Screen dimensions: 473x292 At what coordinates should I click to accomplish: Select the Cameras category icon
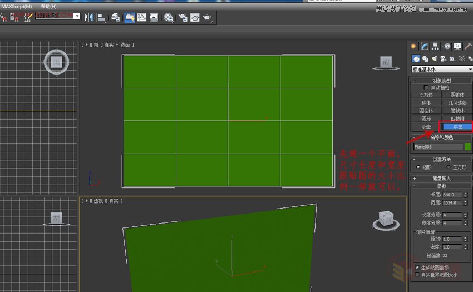tap(443, 58)
